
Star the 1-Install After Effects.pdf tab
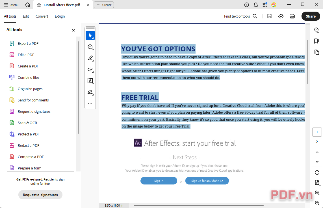pos(39,5)
